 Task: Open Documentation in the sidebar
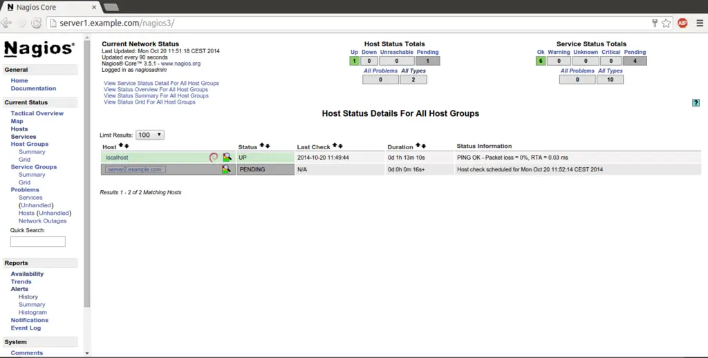[x=33, y=88]
